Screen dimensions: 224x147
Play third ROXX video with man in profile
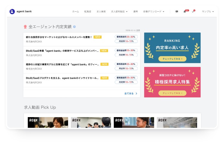click(134, 122)
